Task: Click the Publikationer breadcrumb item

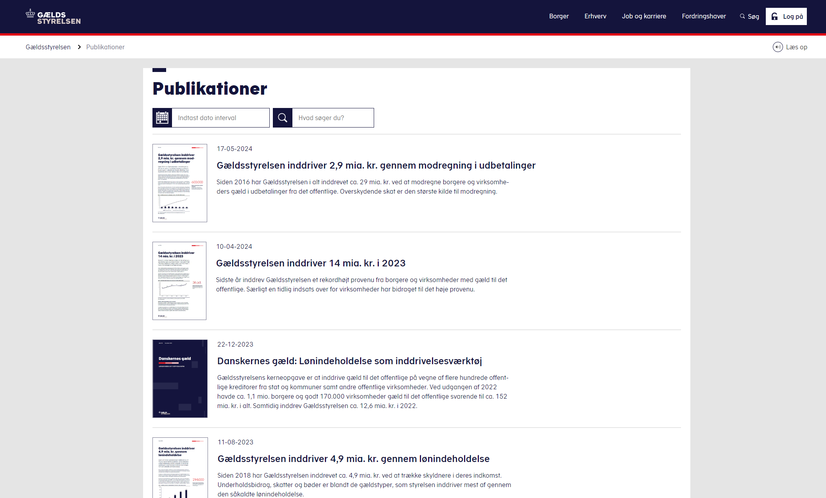Action: tap(105, 47)
